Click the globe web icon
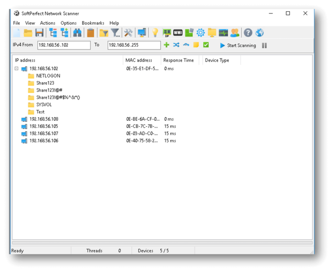 tap(259, 33)
